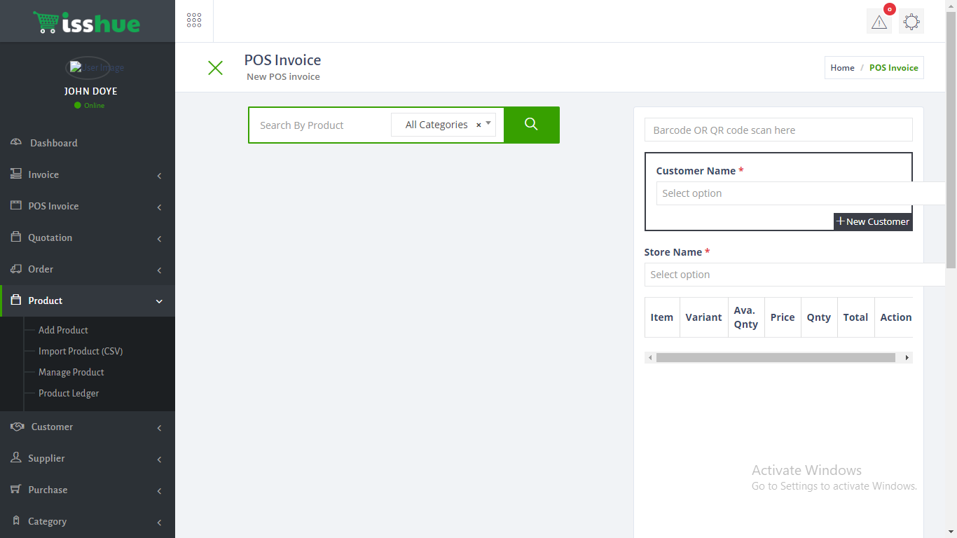Click the isshue shopping cart logo
The image size is (957, 538).
[87, 22]
